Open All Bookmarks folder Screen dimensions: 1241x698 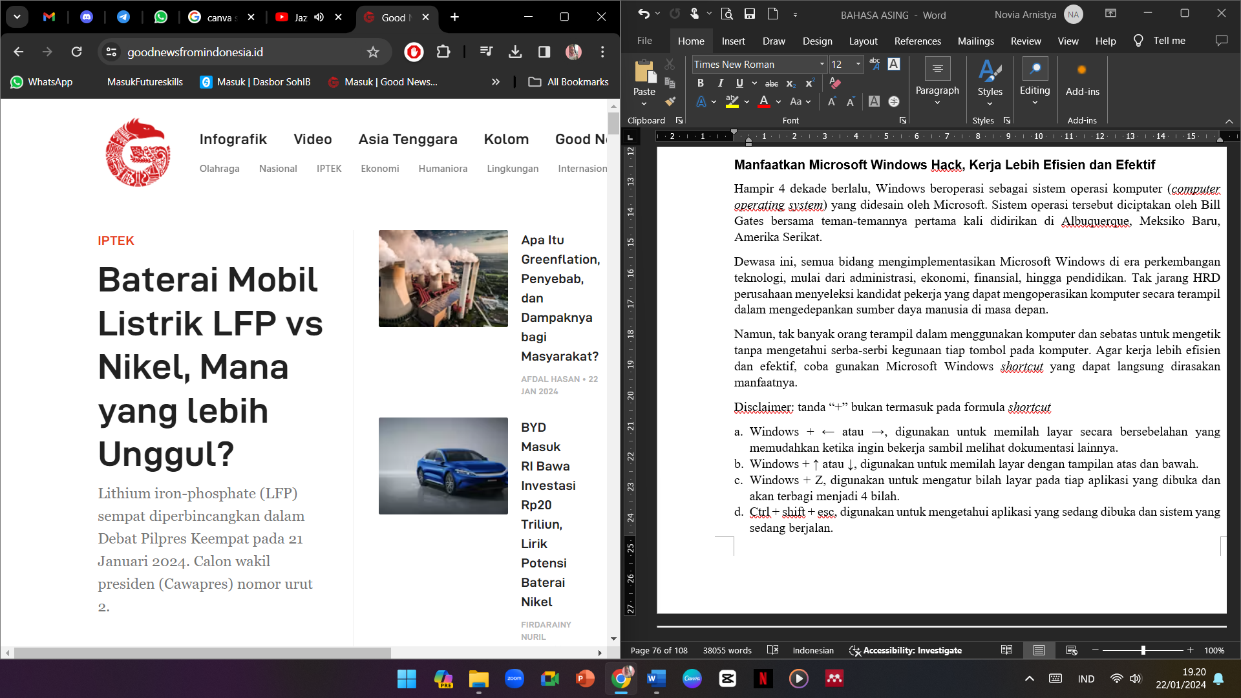click(569, 82)
